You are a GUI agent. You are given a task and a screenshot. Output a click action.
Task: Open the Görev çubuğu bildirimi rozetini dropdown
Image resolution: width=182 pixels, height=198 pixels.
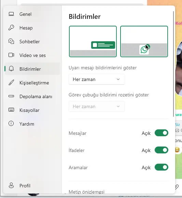tap(97, 106)
